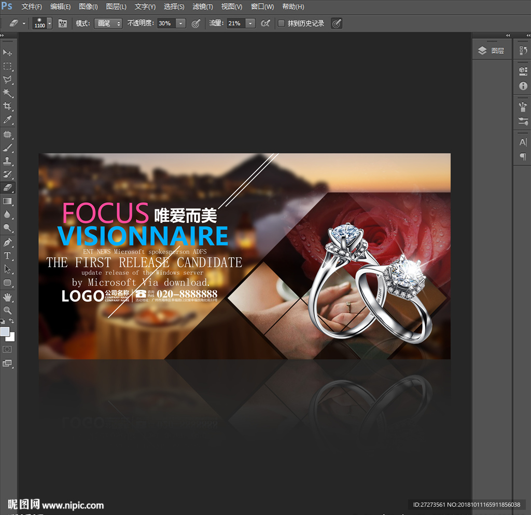Select the Type tool
The height and width of the screenshot is (515, 531).
[x=7, y=256]
